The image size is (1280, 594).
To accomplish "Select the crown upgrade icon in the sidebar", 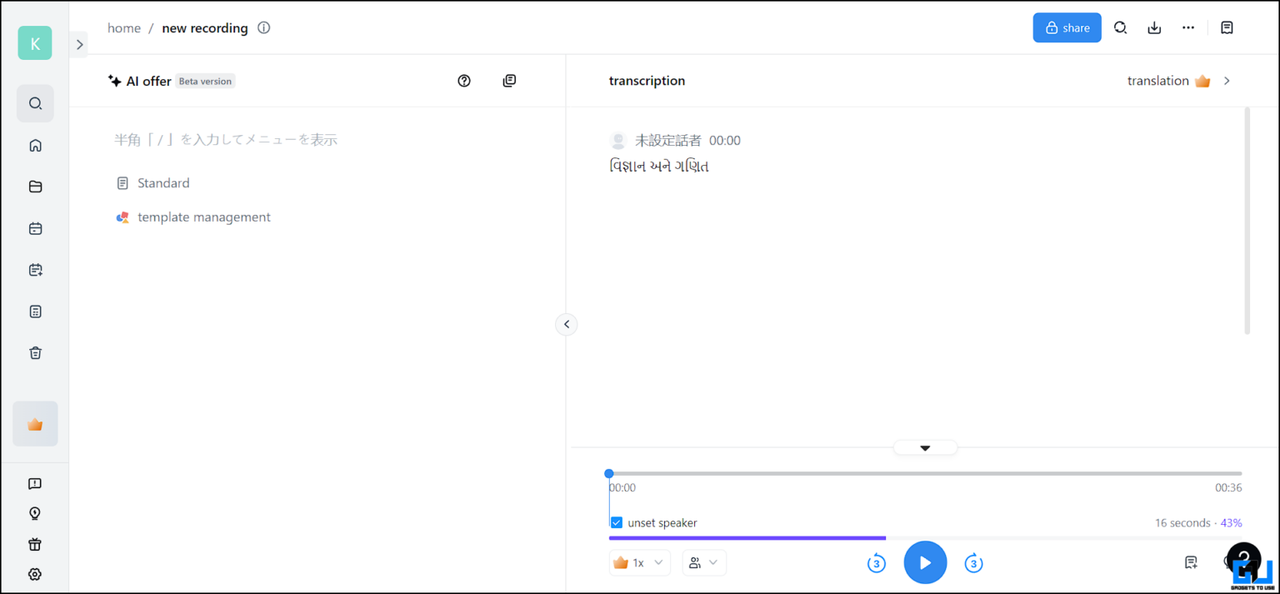I will pyautogui.click(x=35, y=423).
